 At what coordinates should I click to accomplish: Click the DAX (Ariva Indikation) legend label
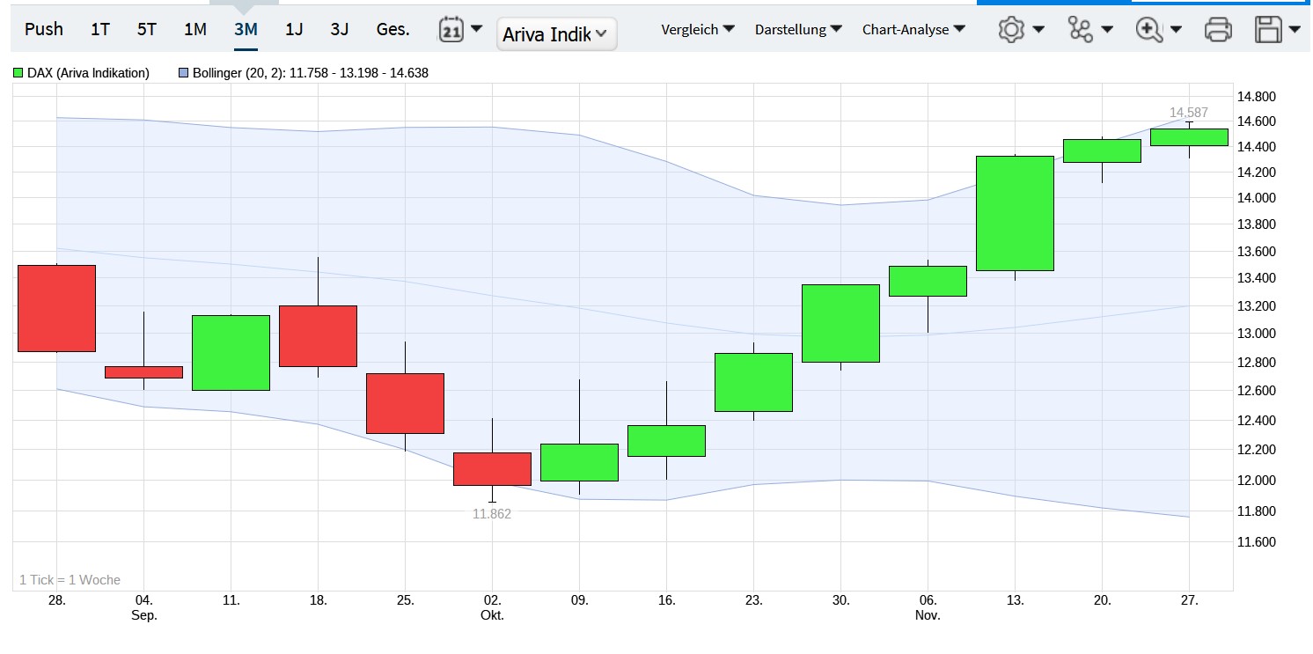[88, 73]
